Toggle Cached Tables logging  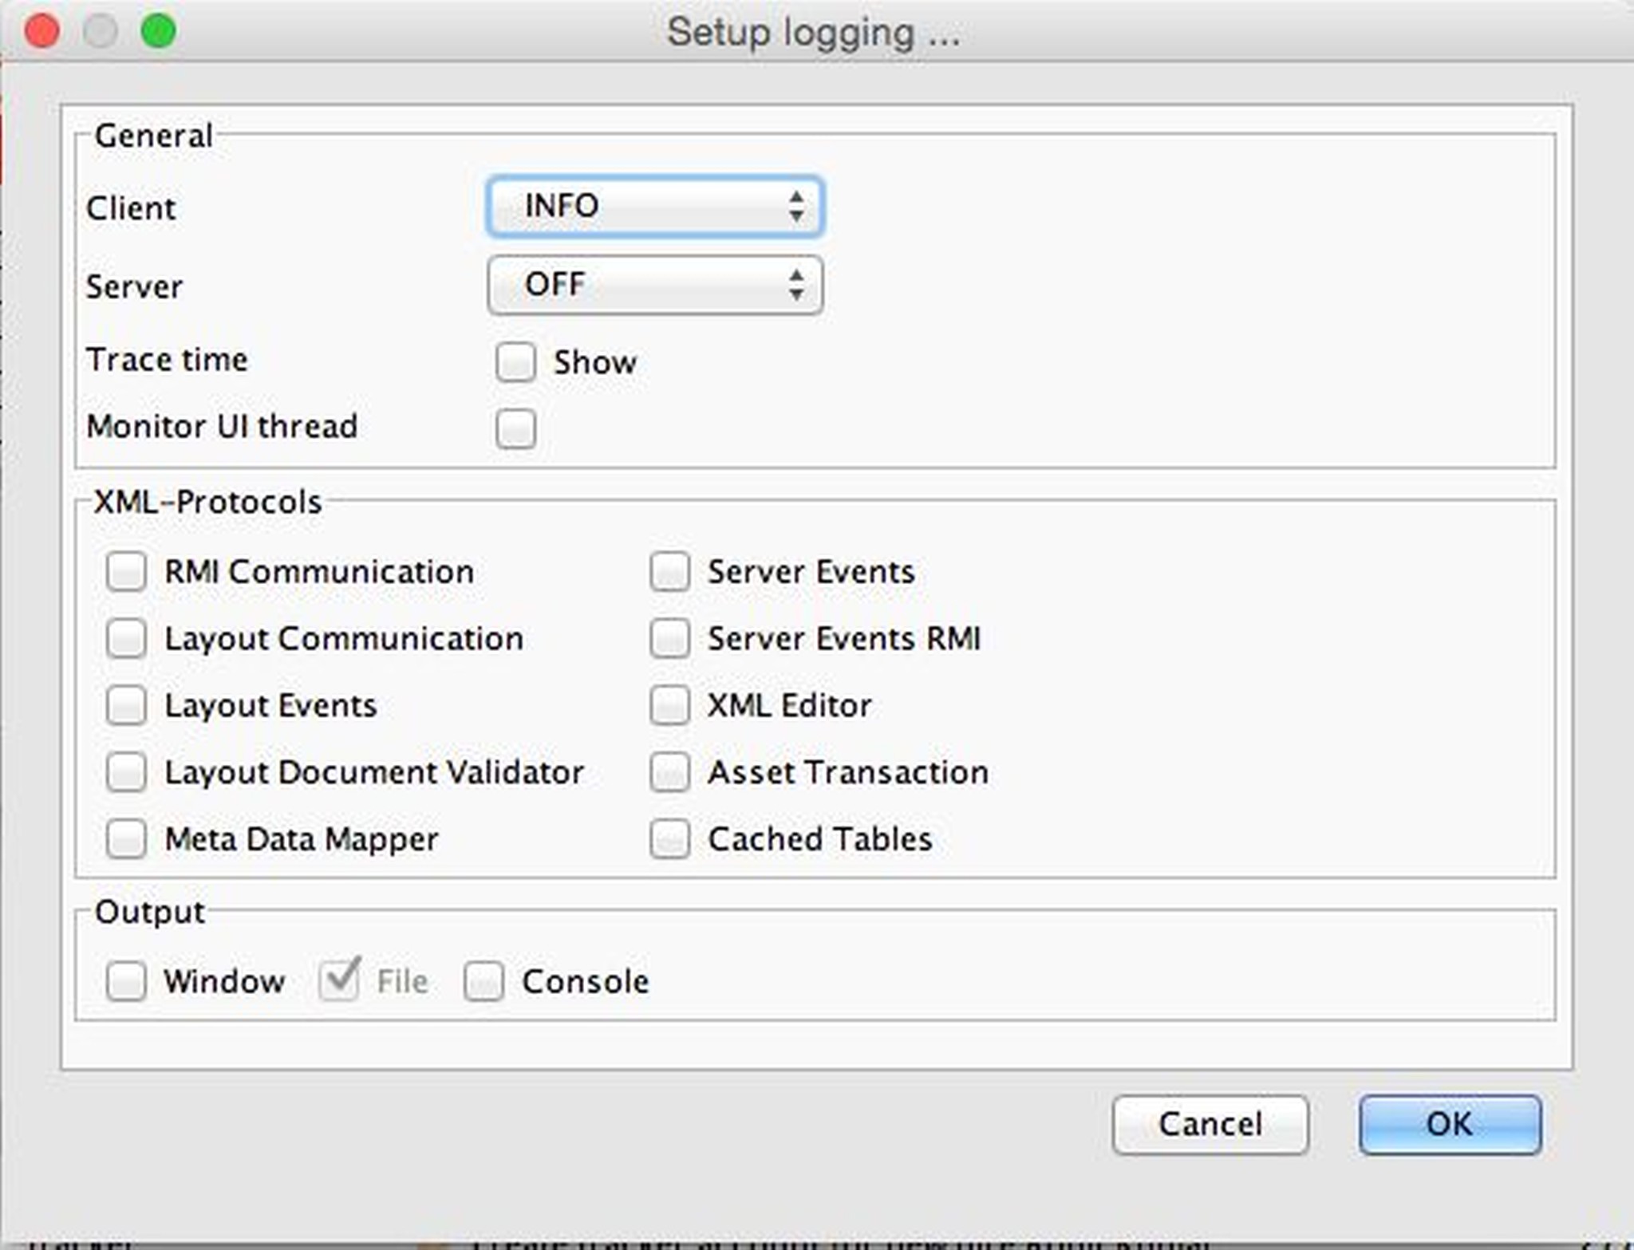669,839
